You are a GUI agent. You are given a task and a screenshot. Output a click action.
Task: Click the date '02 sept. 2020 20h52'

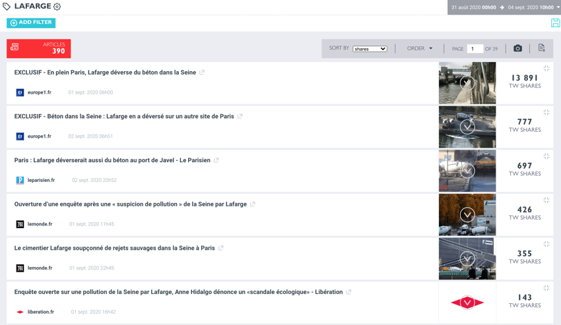point(94,180)
